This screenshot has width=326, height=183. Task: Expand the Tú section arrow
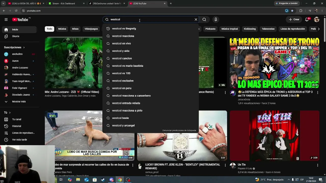point(10,113)
